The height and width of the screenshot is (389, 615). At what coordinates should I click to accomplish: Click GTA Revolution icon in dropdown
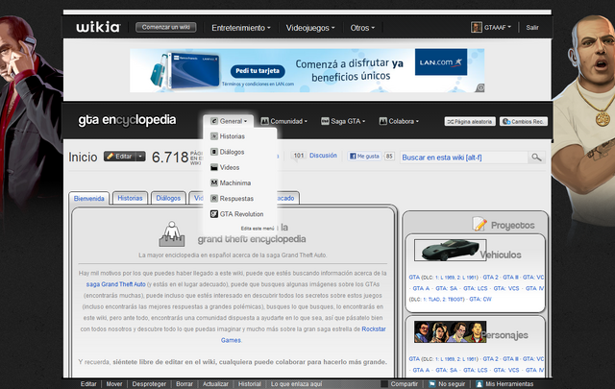pyautogui.click(x=213, y=214)
